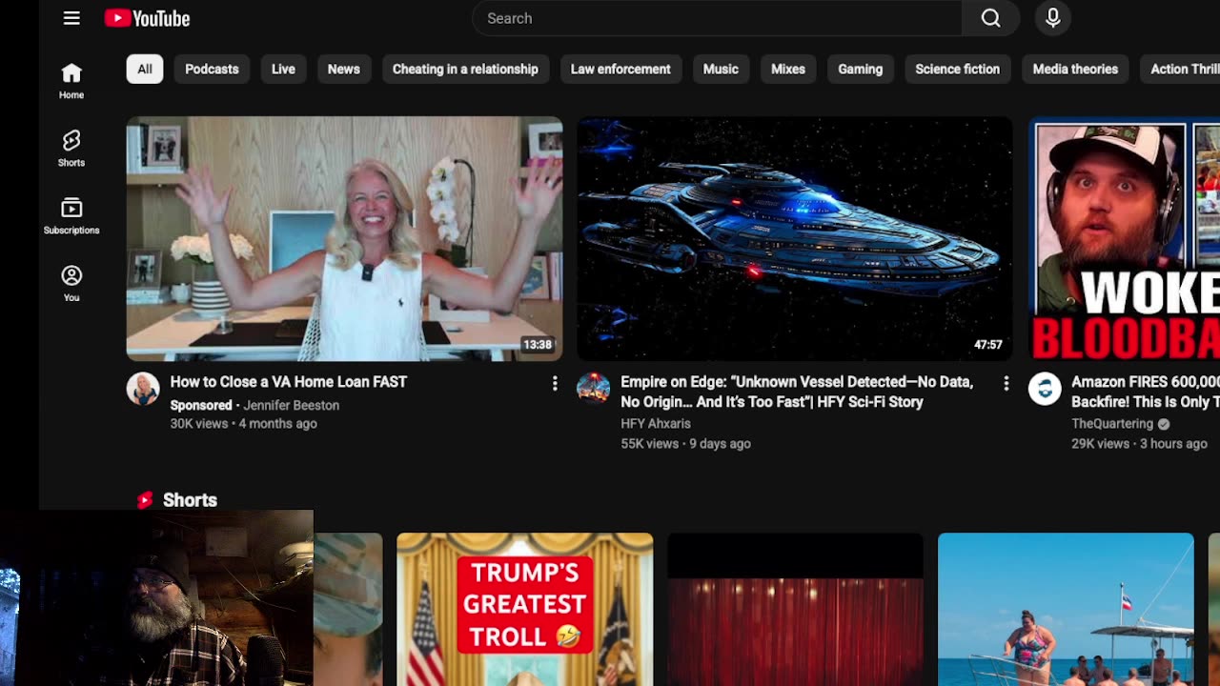Visit Jennifer Beeston channel name link

tap(291, 405)
